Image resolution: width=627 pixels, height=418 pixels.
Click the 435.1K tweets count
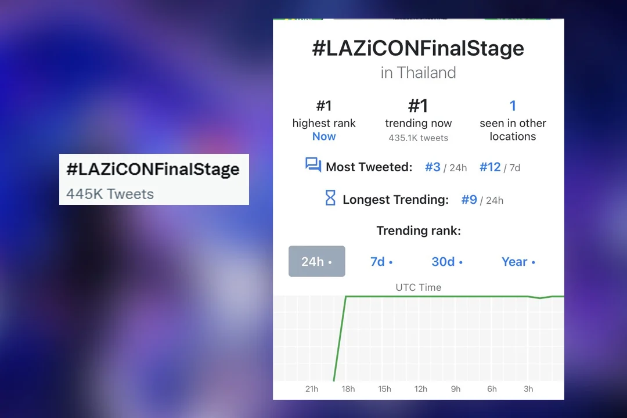[418, 138]
